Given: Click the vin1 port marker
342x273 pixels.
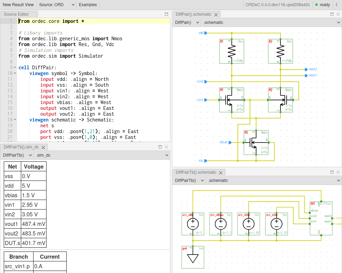Looking at the screenshot, I should pyautogui.click(x=206, y=100).
